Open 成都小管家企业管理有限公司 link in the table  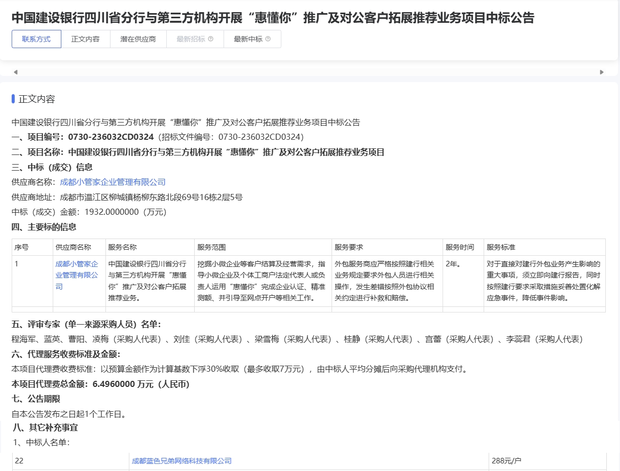click(77, 275)
